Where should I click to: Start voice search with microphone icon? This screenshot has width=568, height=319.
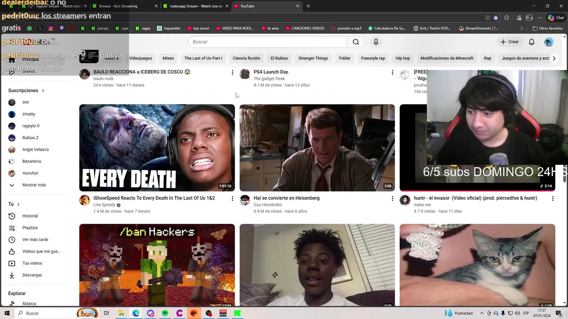[x=376, y=42]
